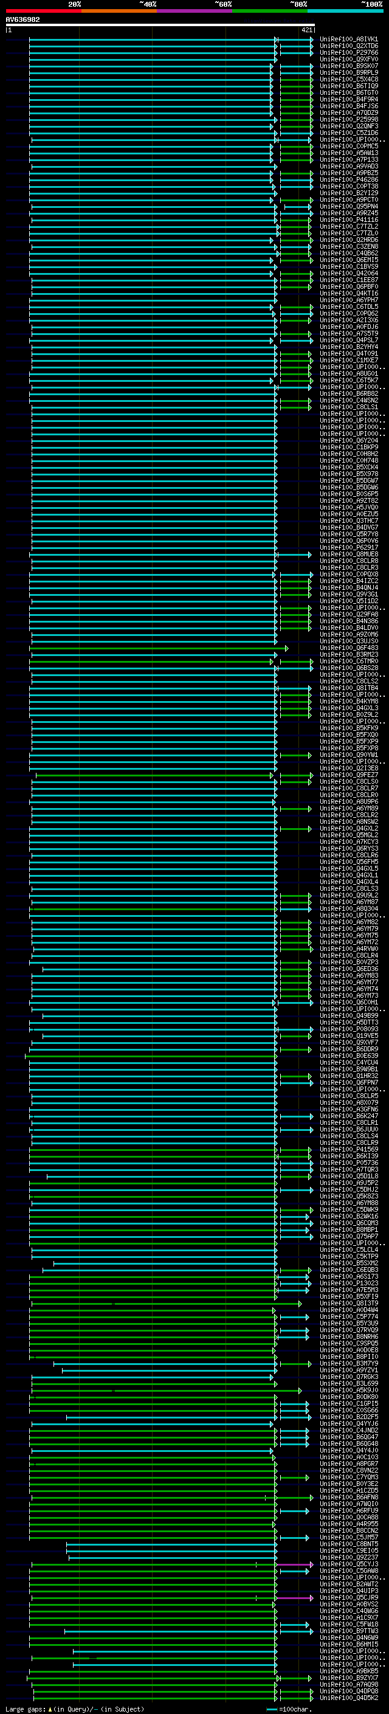Select the UniRef100_C4QB62 label
This screenshot has height=1714, width=389.
pos(348,253)
